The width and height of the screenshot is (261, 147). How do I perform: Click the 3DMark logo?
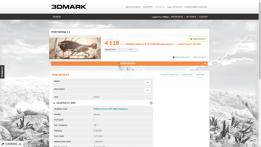[69, 6]
